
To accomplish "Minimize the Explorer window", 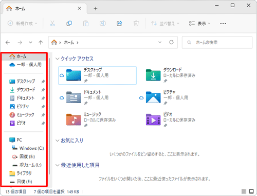I will [x=217, y=6].
